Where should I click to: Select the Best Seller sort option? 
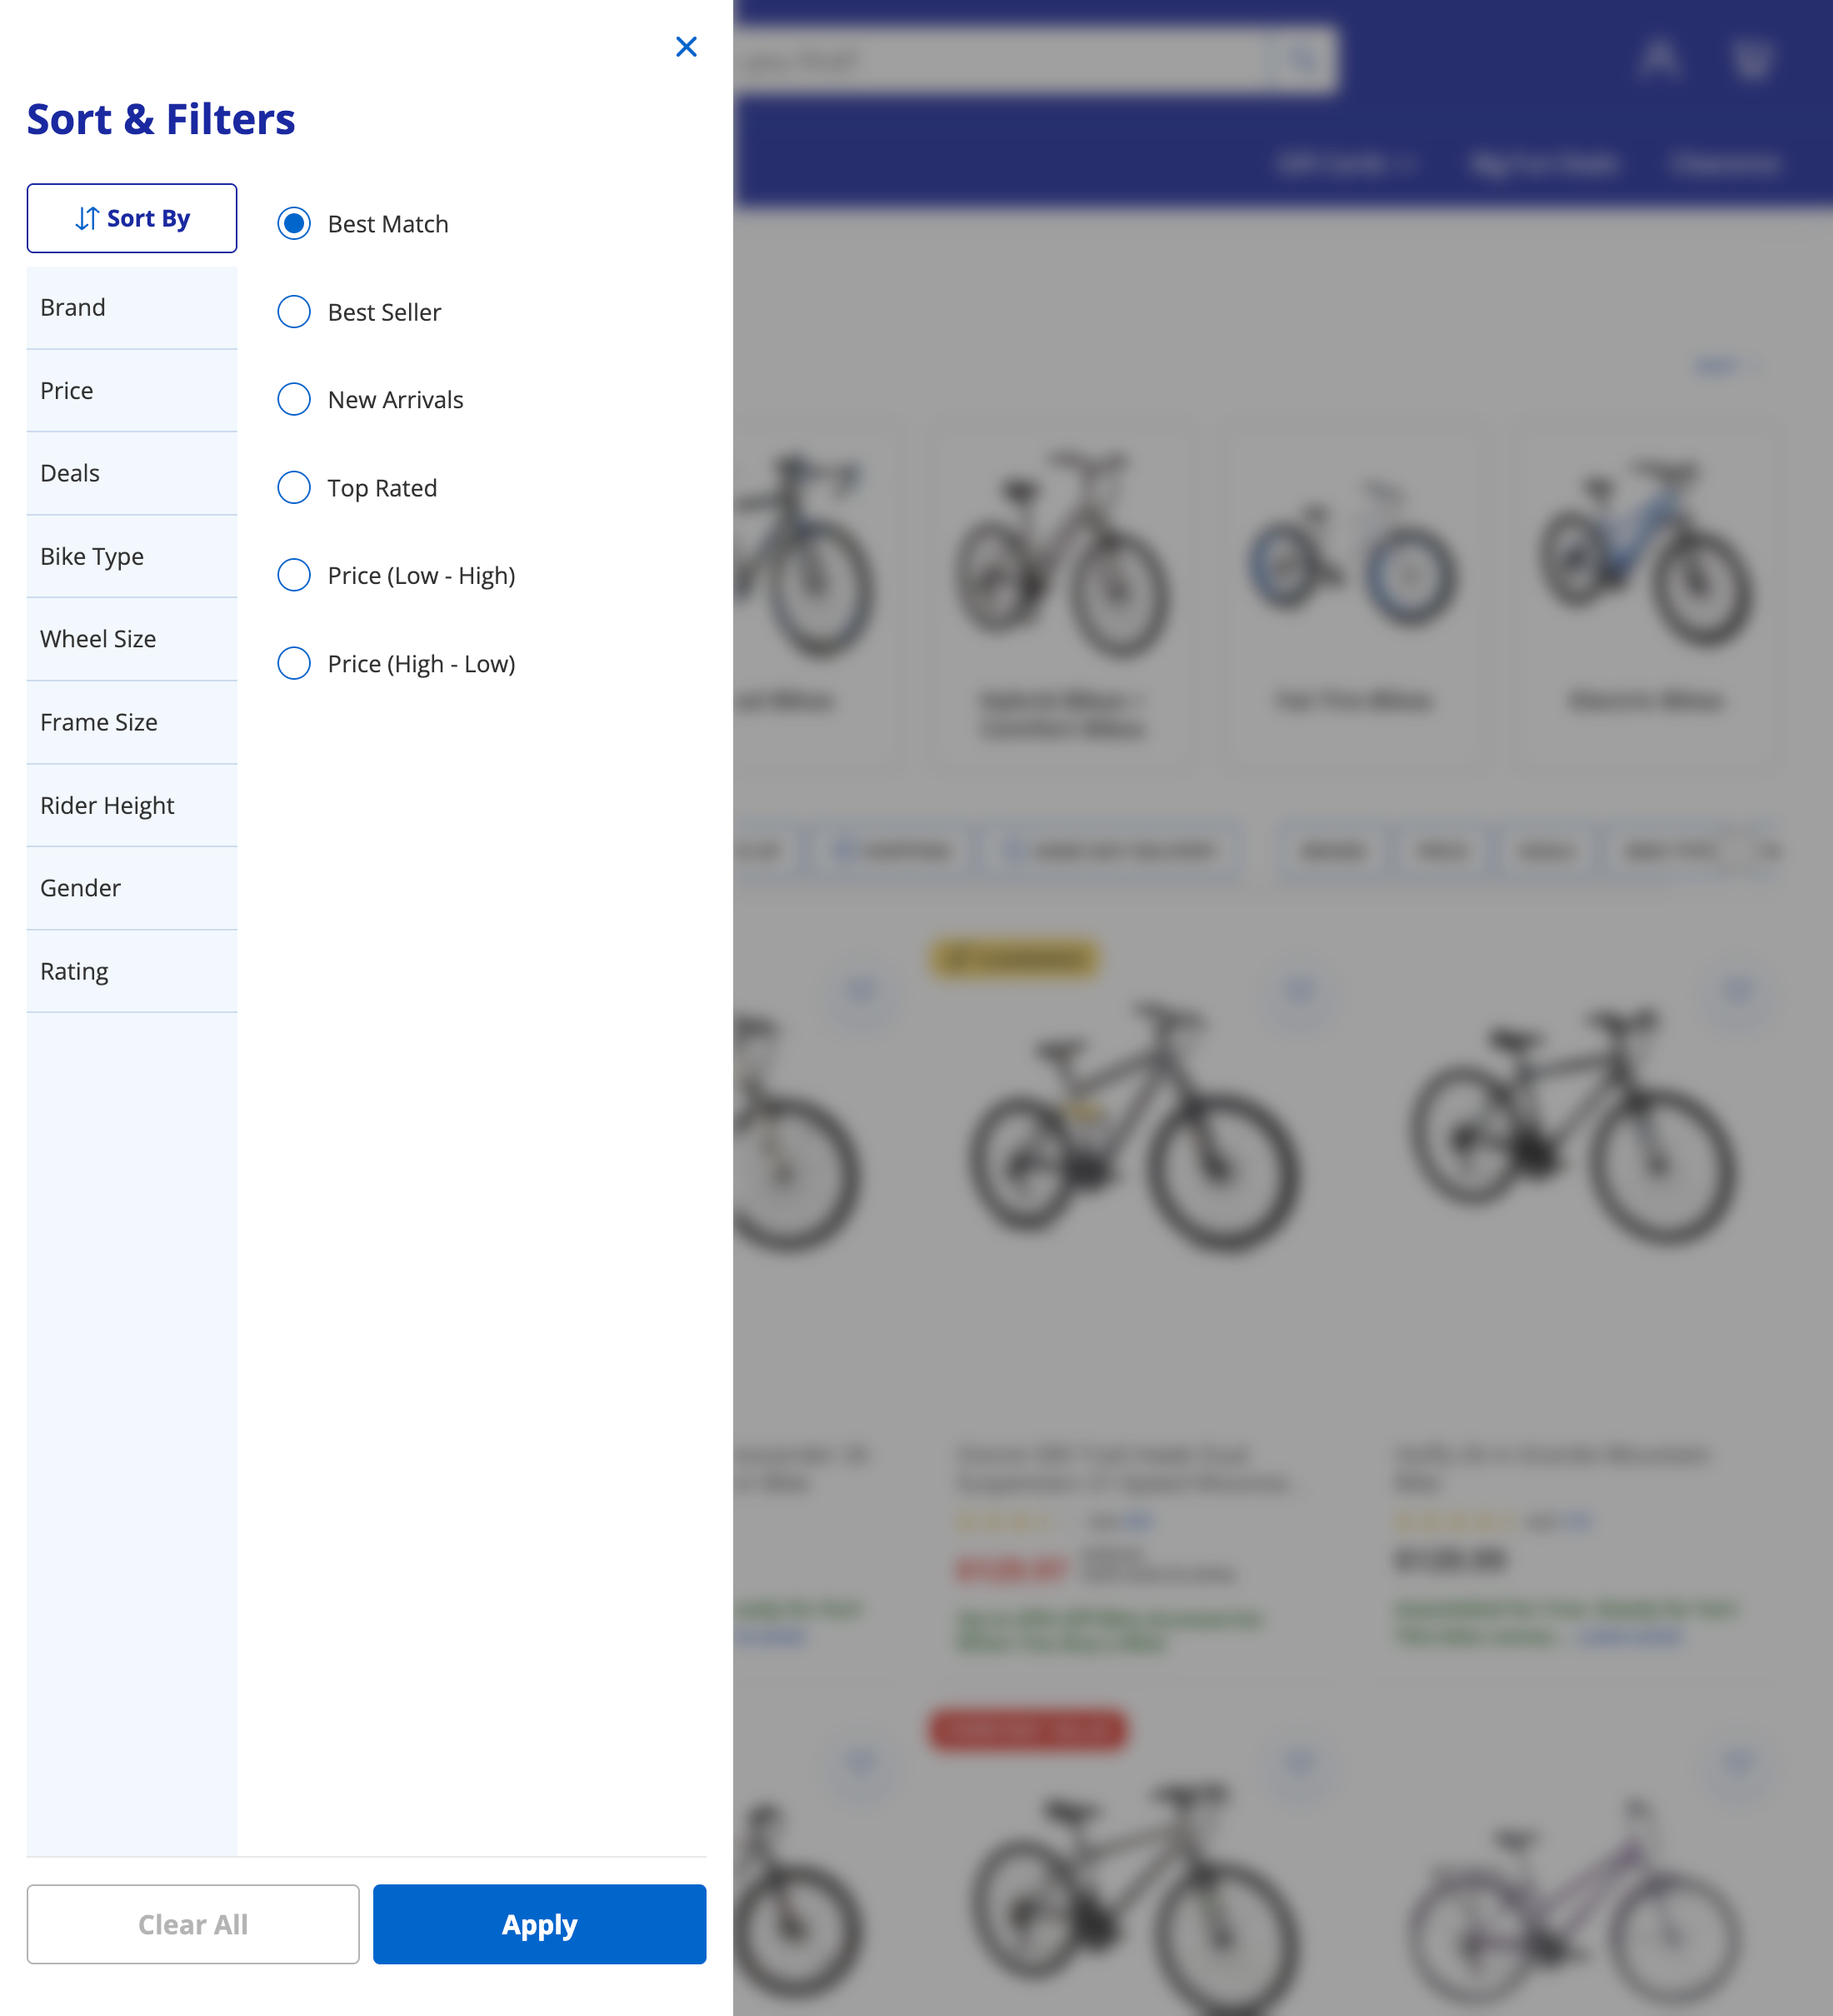[x=294, y=312]
